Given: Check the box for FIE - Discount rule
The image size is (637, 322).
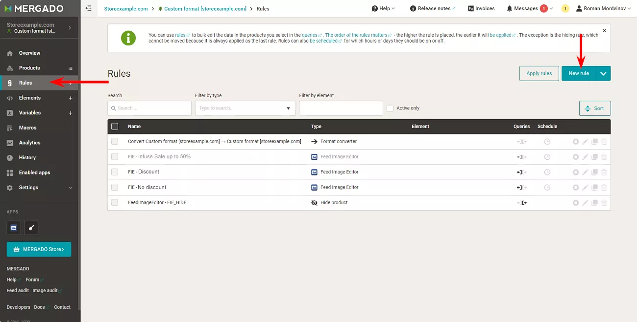Looking at the screenshot, I should point(115,172).
